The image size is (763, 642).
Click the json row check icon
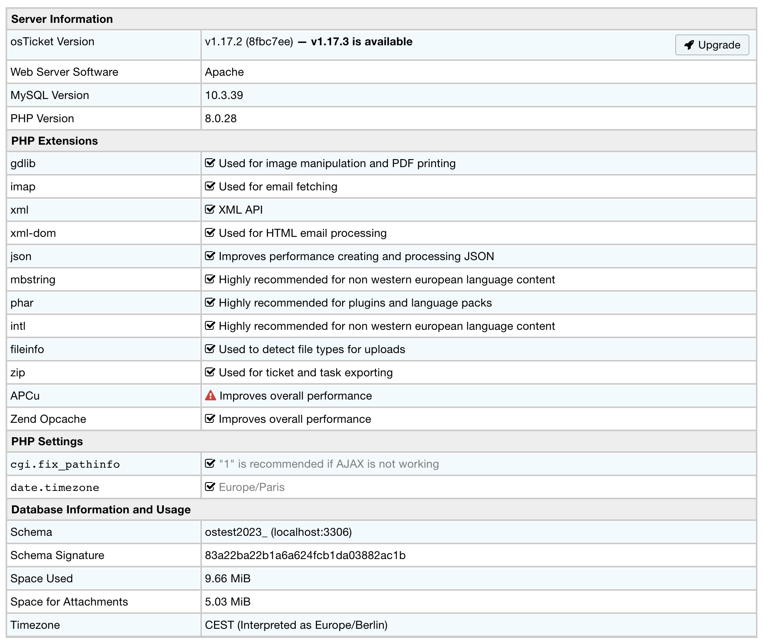coord(210,256)
